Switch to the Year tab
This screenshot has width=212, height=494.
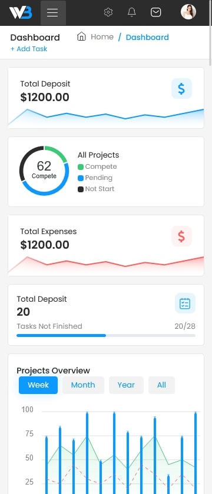[x=126, y=385]
